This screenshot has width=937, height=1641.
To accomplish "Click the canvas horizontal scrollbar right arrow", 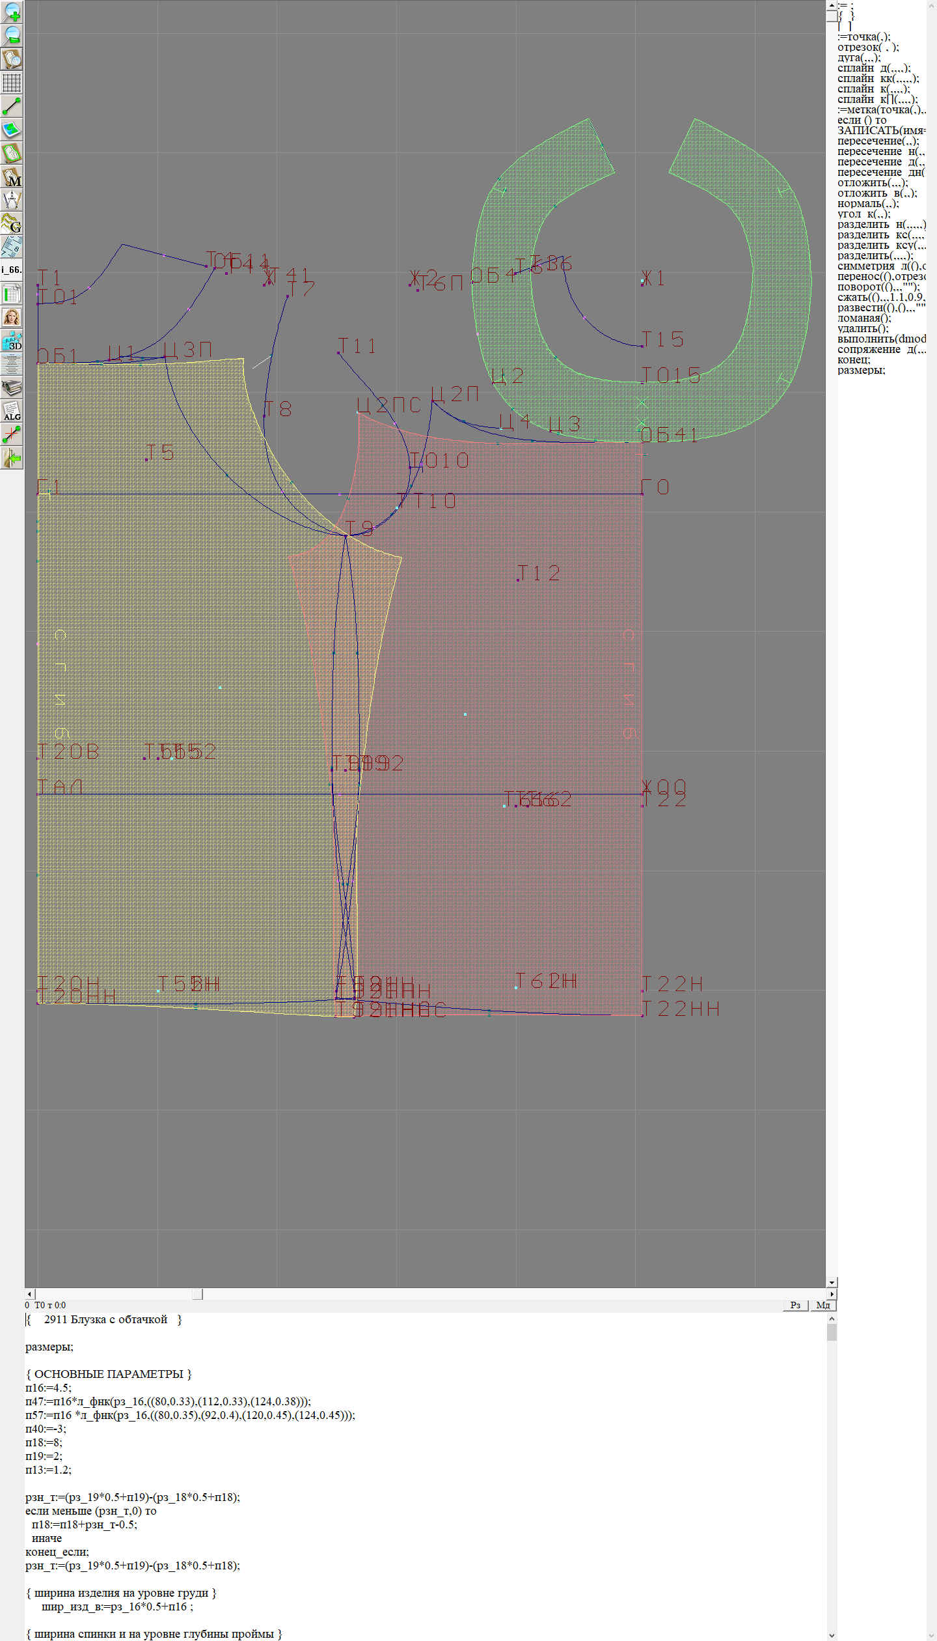I will point(832,1294).
